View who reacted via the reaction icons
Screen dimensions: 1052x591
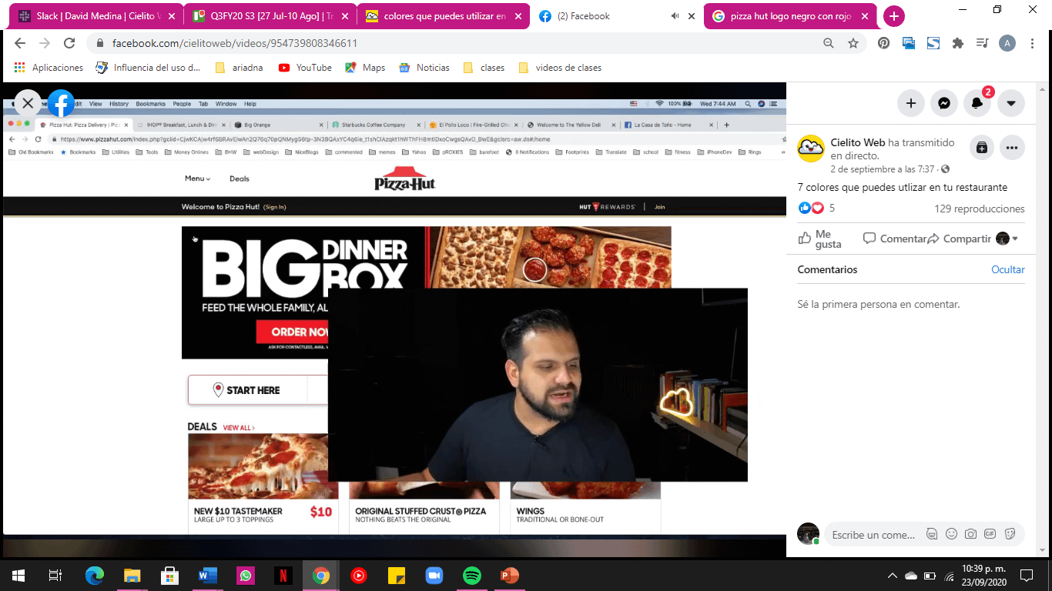click(811, 208)
